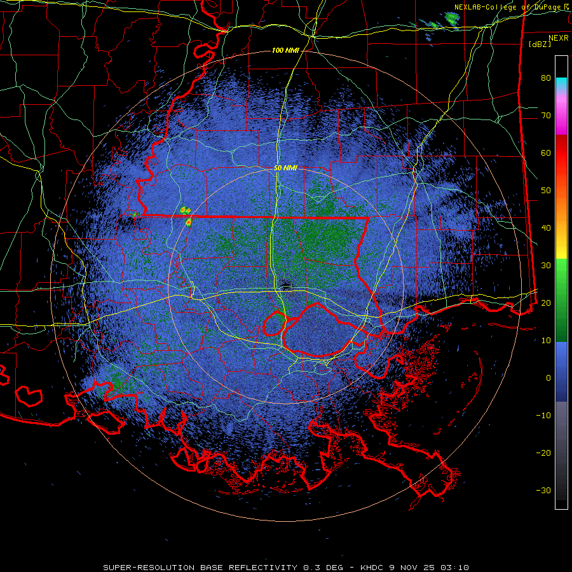The width and height of the screenshot is (572, 572).
Task: Click the -10 value on the dBZ scale
Action: 543,415
